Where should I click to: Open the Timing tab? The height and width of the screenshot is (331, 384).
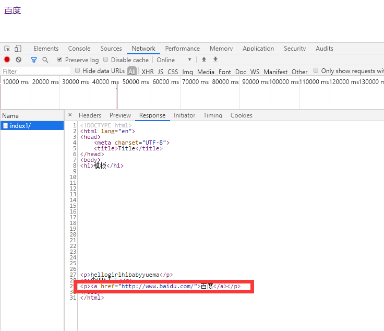(213, 115)
